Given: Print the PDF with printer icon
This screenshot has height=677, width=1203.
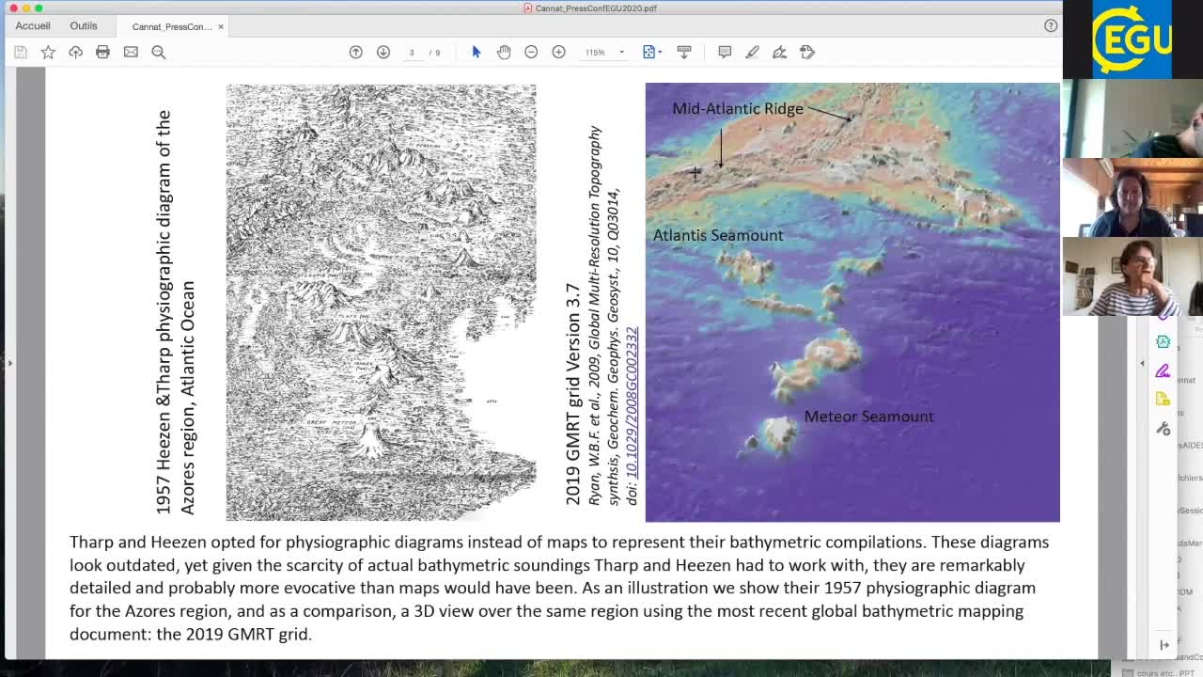Looking at the screenshot, I should [x=102, y=52].
